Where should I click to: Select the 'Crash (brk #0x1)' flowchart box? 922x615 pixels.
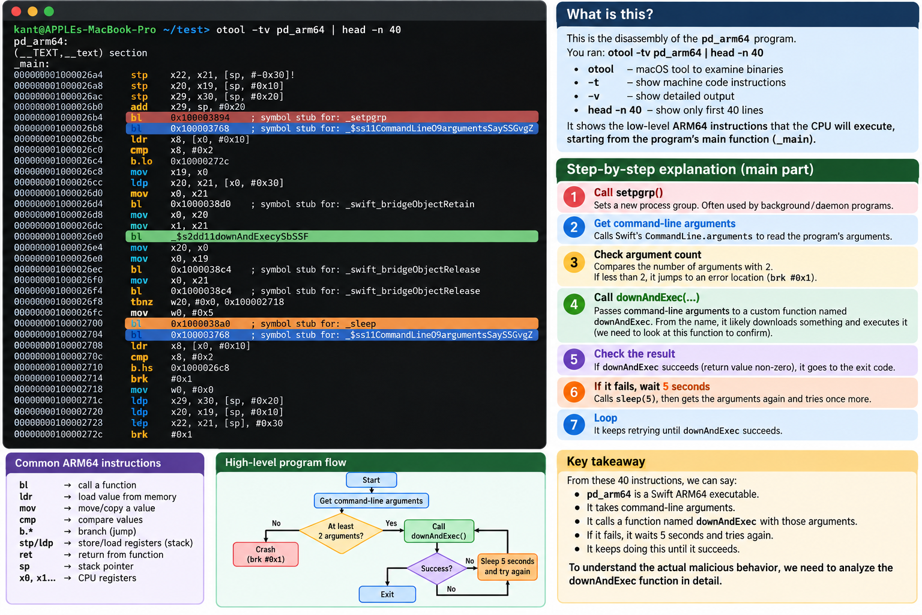(265, 554)
